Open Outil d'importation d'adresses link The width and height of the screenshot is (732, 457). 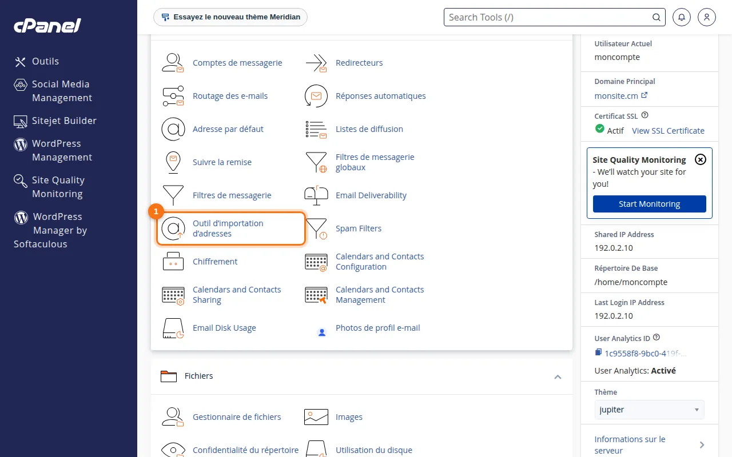click(228, 228)
